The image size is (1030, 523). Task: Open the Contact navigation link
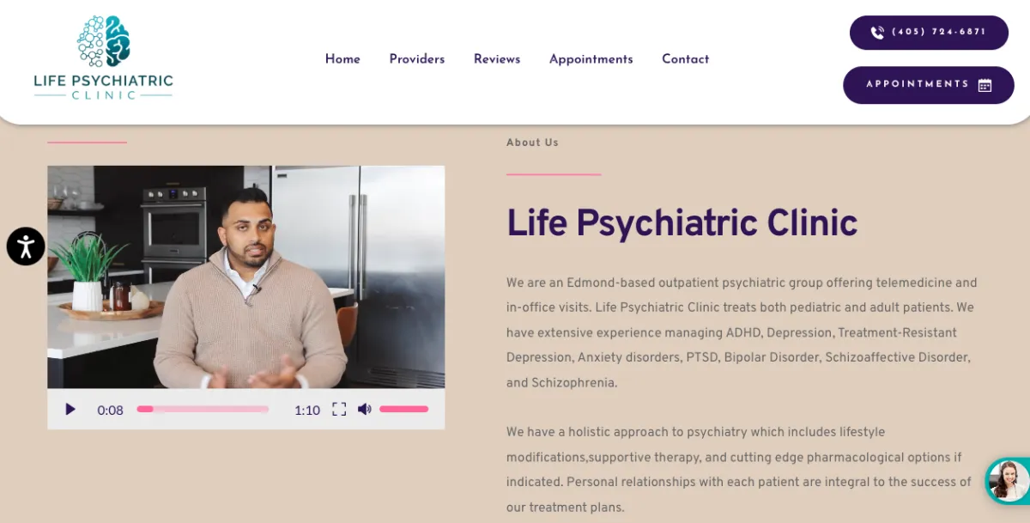coord(686,59)
